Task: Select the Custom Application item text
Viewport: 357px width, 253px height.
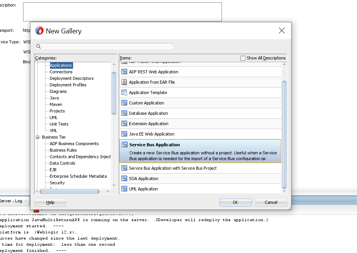Action: click(147, 103)
